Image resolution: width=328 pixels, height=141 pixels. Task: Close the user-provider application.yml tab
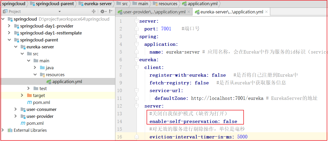(x=189, y=12)
